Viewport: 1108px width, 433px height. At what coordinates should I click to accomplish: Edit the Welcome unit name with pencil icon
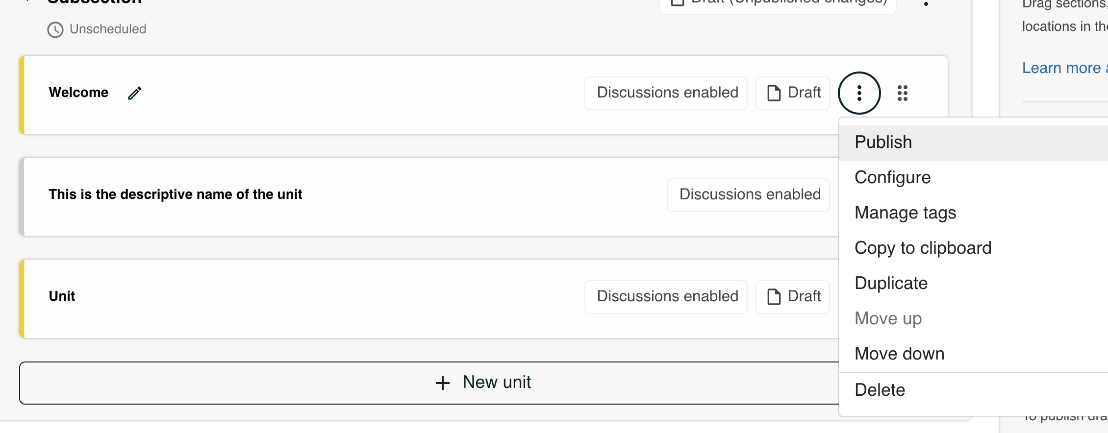(134, 93)
